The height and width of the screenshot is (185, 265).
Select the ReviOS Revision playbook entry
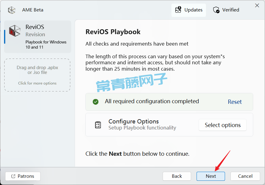(38, 37)
